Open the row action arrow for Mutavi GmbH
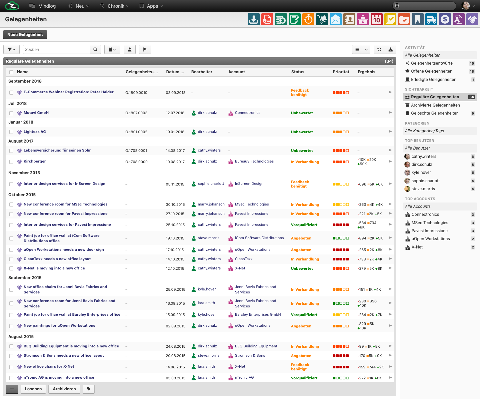This screenshot has width=480, height=399. 390,113
